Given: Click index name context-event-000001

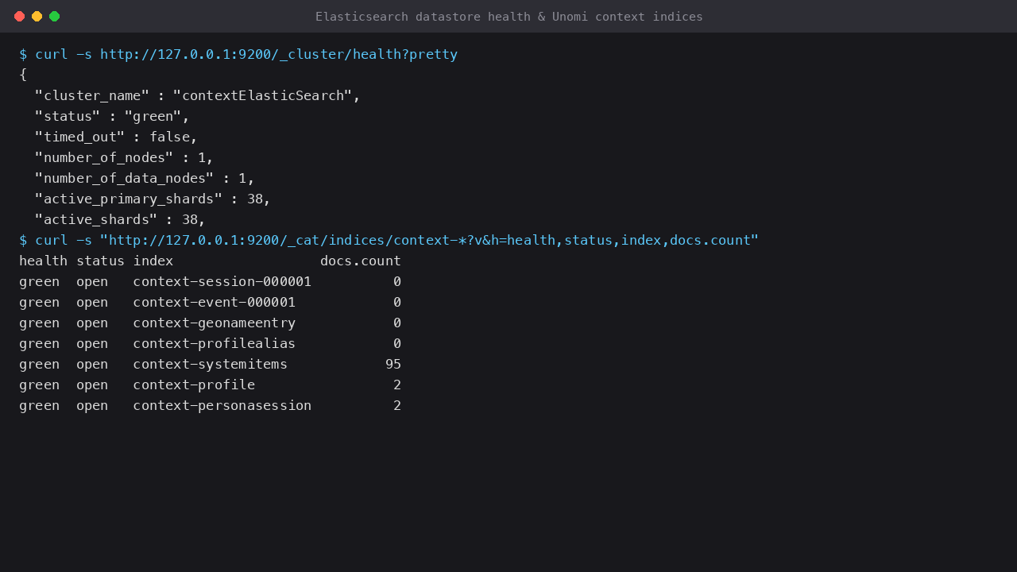Looking at the screenshot, I should 215,302.
